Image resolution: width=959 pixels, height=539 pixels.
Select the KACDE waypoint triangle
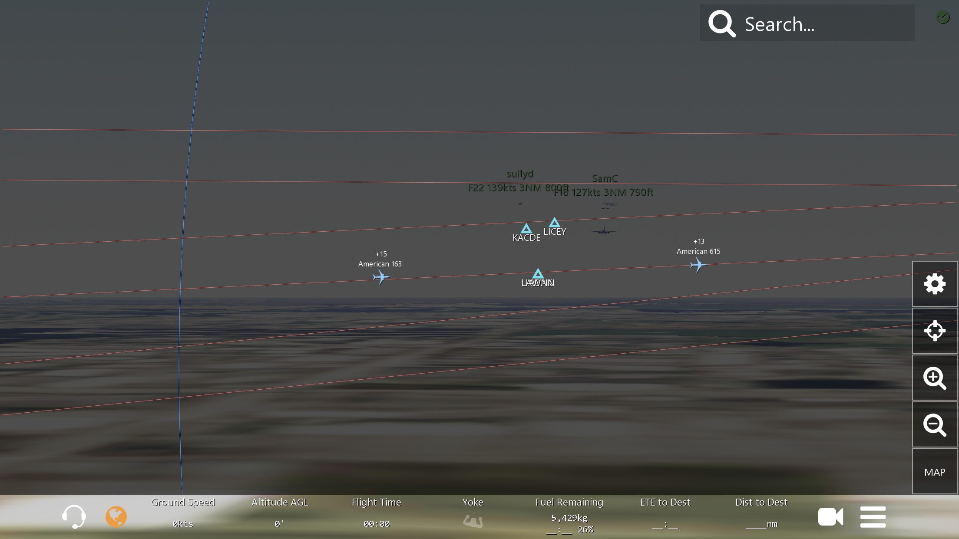pos(526,229)
